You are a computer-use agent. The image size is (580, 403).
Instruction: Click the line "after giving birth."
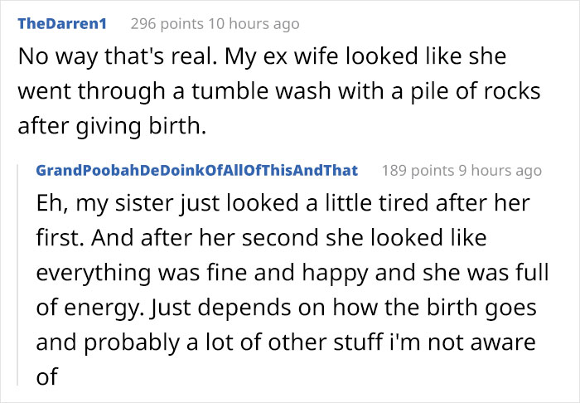coord(112,126)
